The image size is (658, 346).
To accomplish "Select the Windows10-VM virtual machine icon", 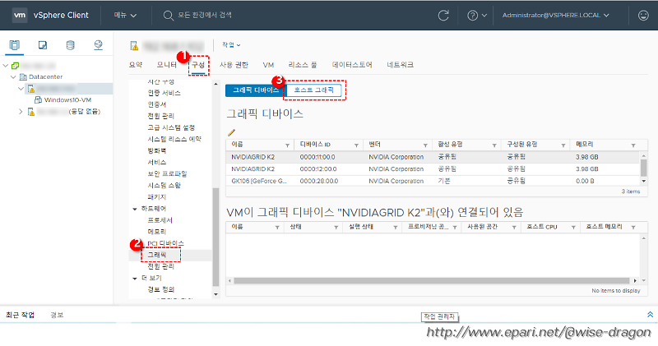I will [x=38, y=99].
